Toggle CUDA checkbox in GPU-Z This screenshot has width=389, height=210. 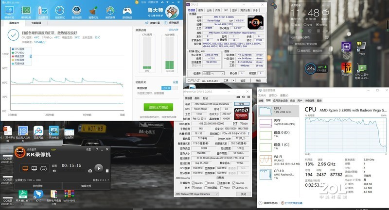206,183
